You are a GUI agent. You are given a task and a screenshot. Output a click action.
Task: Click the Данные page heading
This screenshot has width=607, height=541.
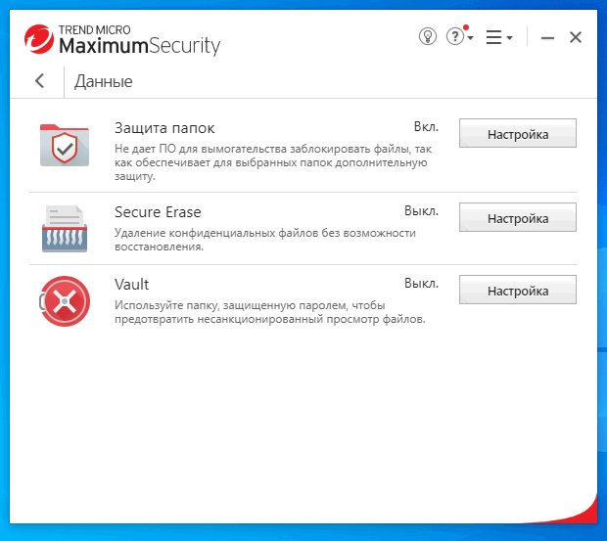coord(104,81)
